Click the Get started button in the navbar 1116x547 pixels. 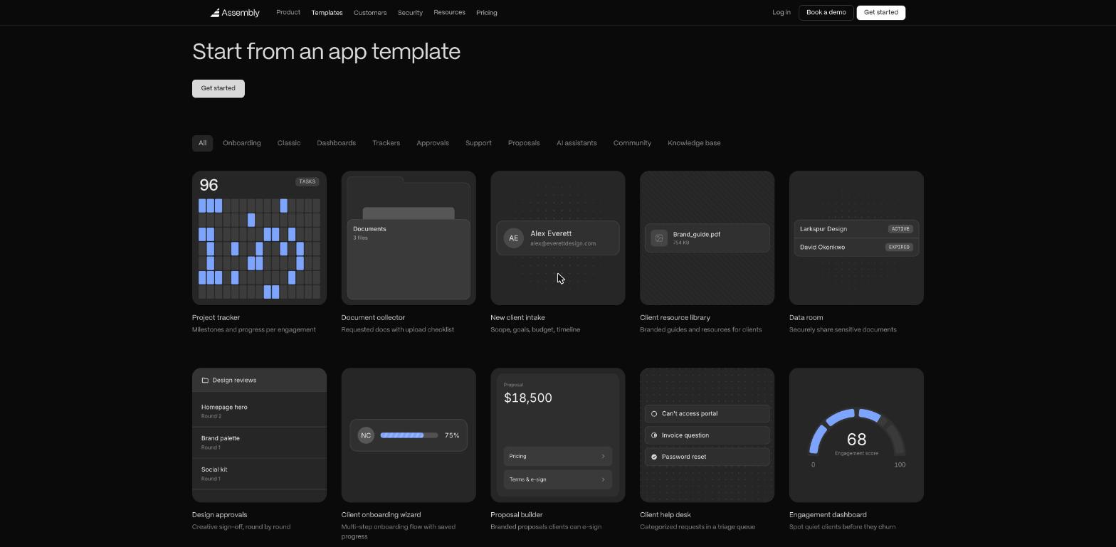tap(881, 13)
